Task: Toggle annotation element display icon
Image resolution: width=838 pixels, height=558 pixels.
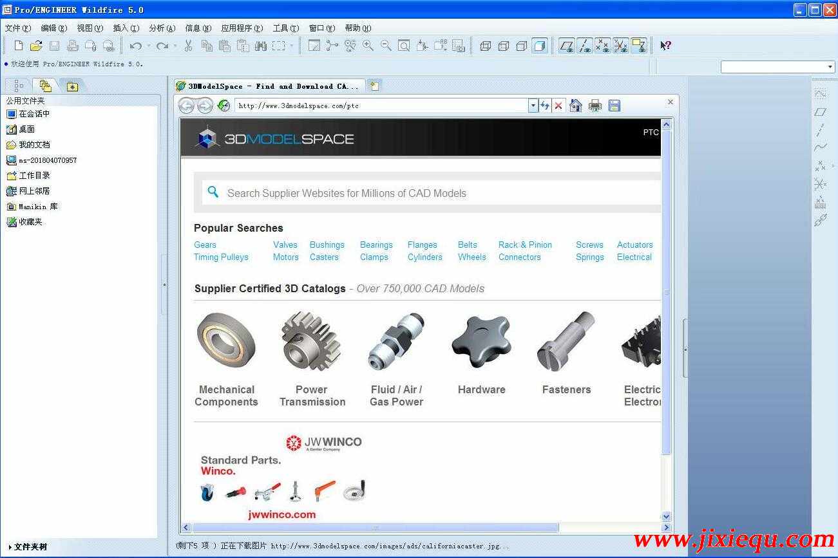Action: [639, 46]
